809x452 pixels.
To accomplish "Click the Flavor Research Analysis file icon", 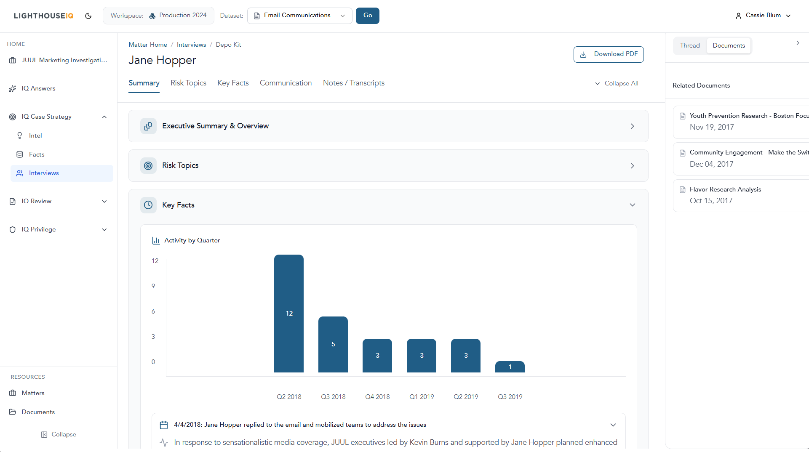I will tap(683, 190).
